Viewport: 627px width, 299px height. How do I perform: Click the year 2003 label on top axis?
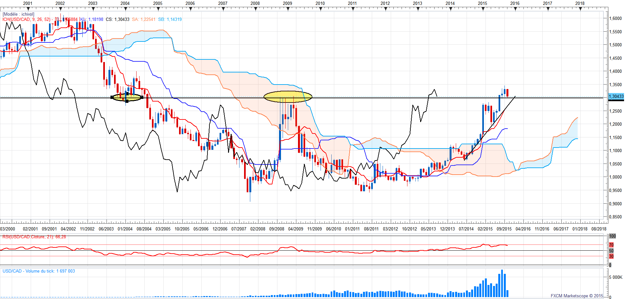tap(93, 3)
